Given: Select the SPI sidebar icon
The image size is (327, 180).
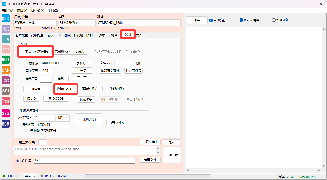Looking at the screenshot, I should click(5, 91).
